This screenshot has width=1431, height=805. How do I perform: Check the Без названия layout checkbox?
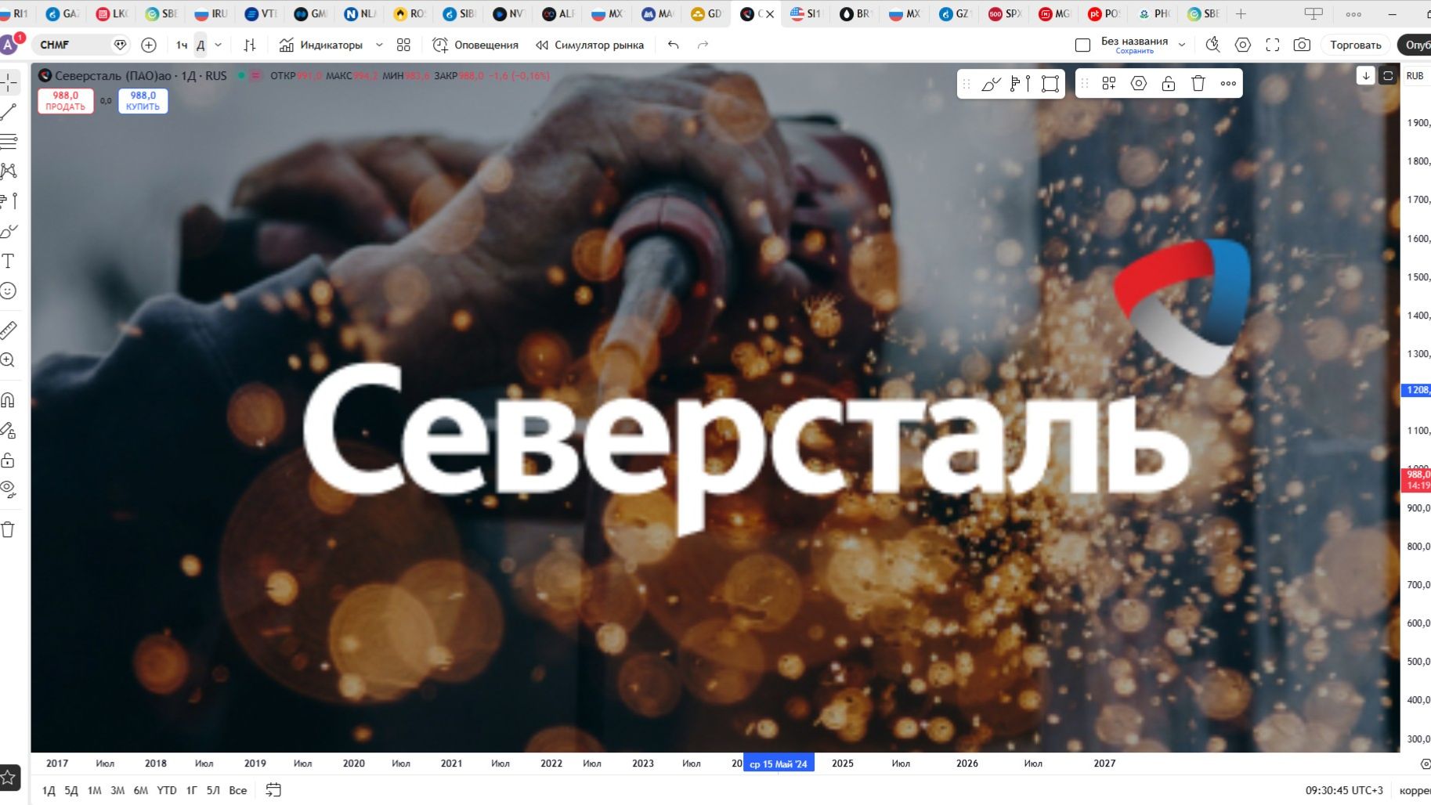(x=1083, y=45)
